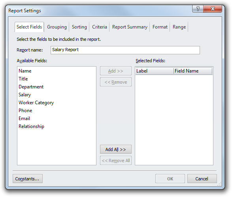Open the Constants... dialog
The width and height of the screenshot is (232, 197).
tap(28, 179)
